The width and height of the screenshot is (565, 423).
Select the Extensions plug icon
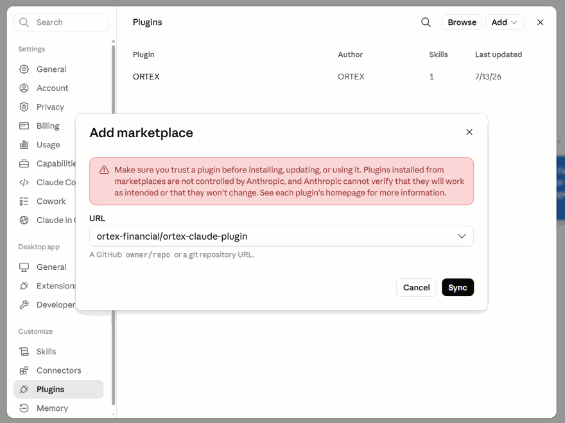pos(24,286)
